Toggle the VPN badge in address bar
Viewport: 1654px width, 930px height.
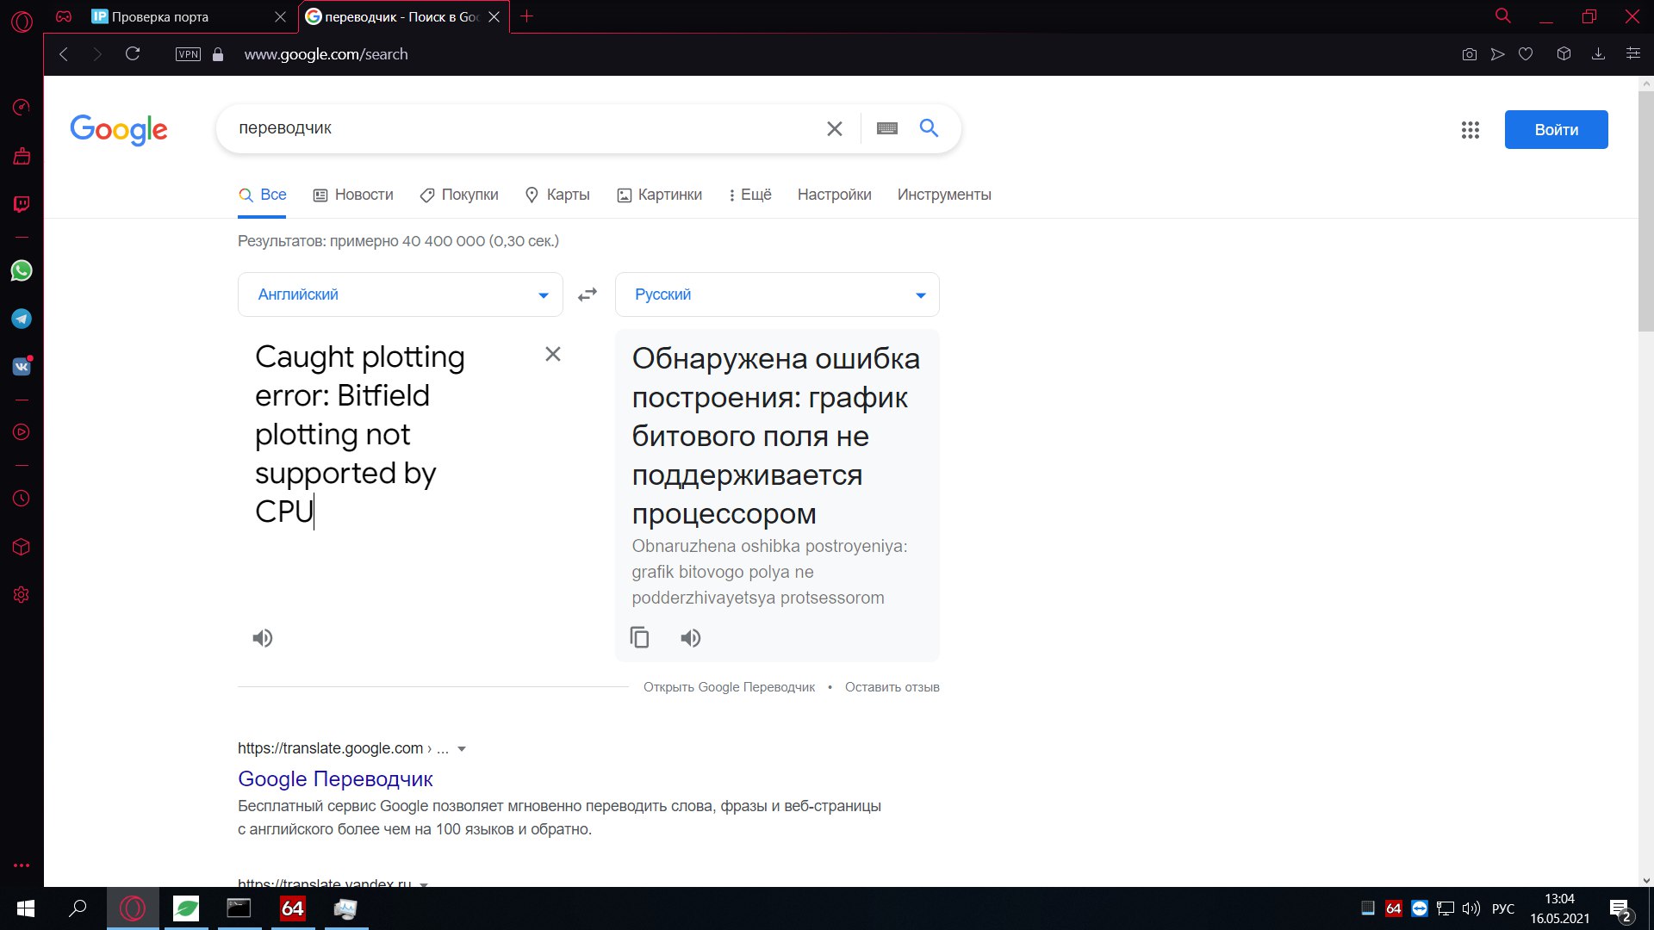(188, 54)
